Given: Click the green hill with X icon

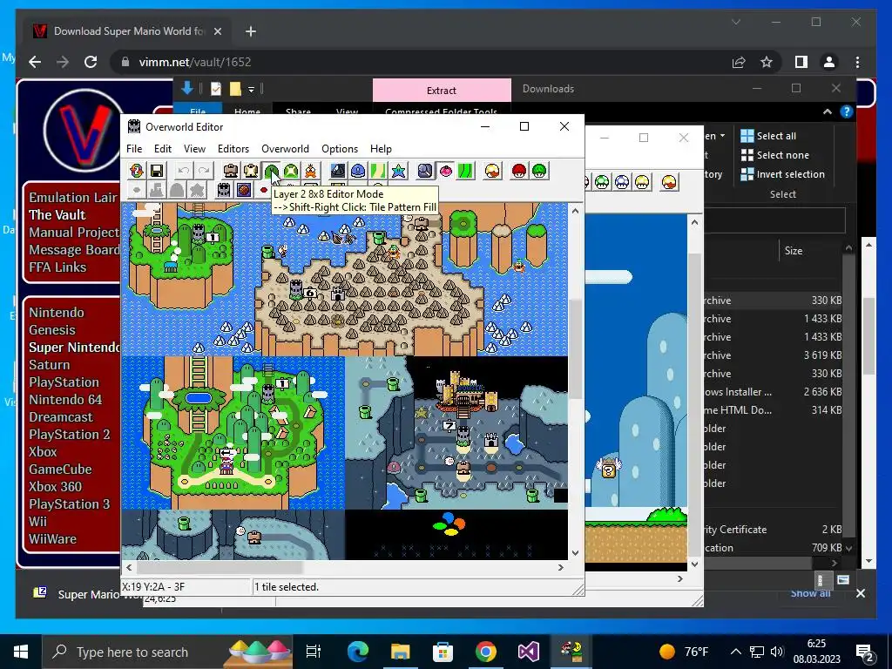Looking at the screenshot, I should coord(291,171).
